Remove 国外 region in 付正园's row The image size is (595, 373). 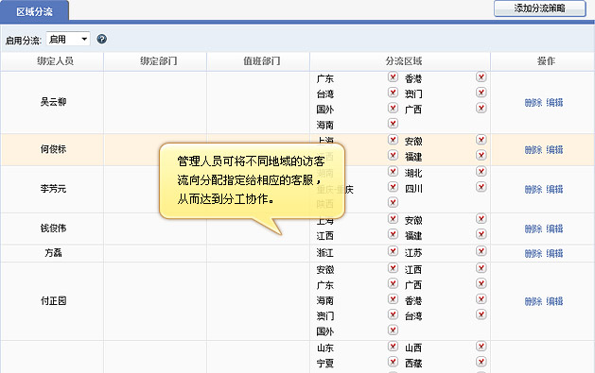point(393,330)
